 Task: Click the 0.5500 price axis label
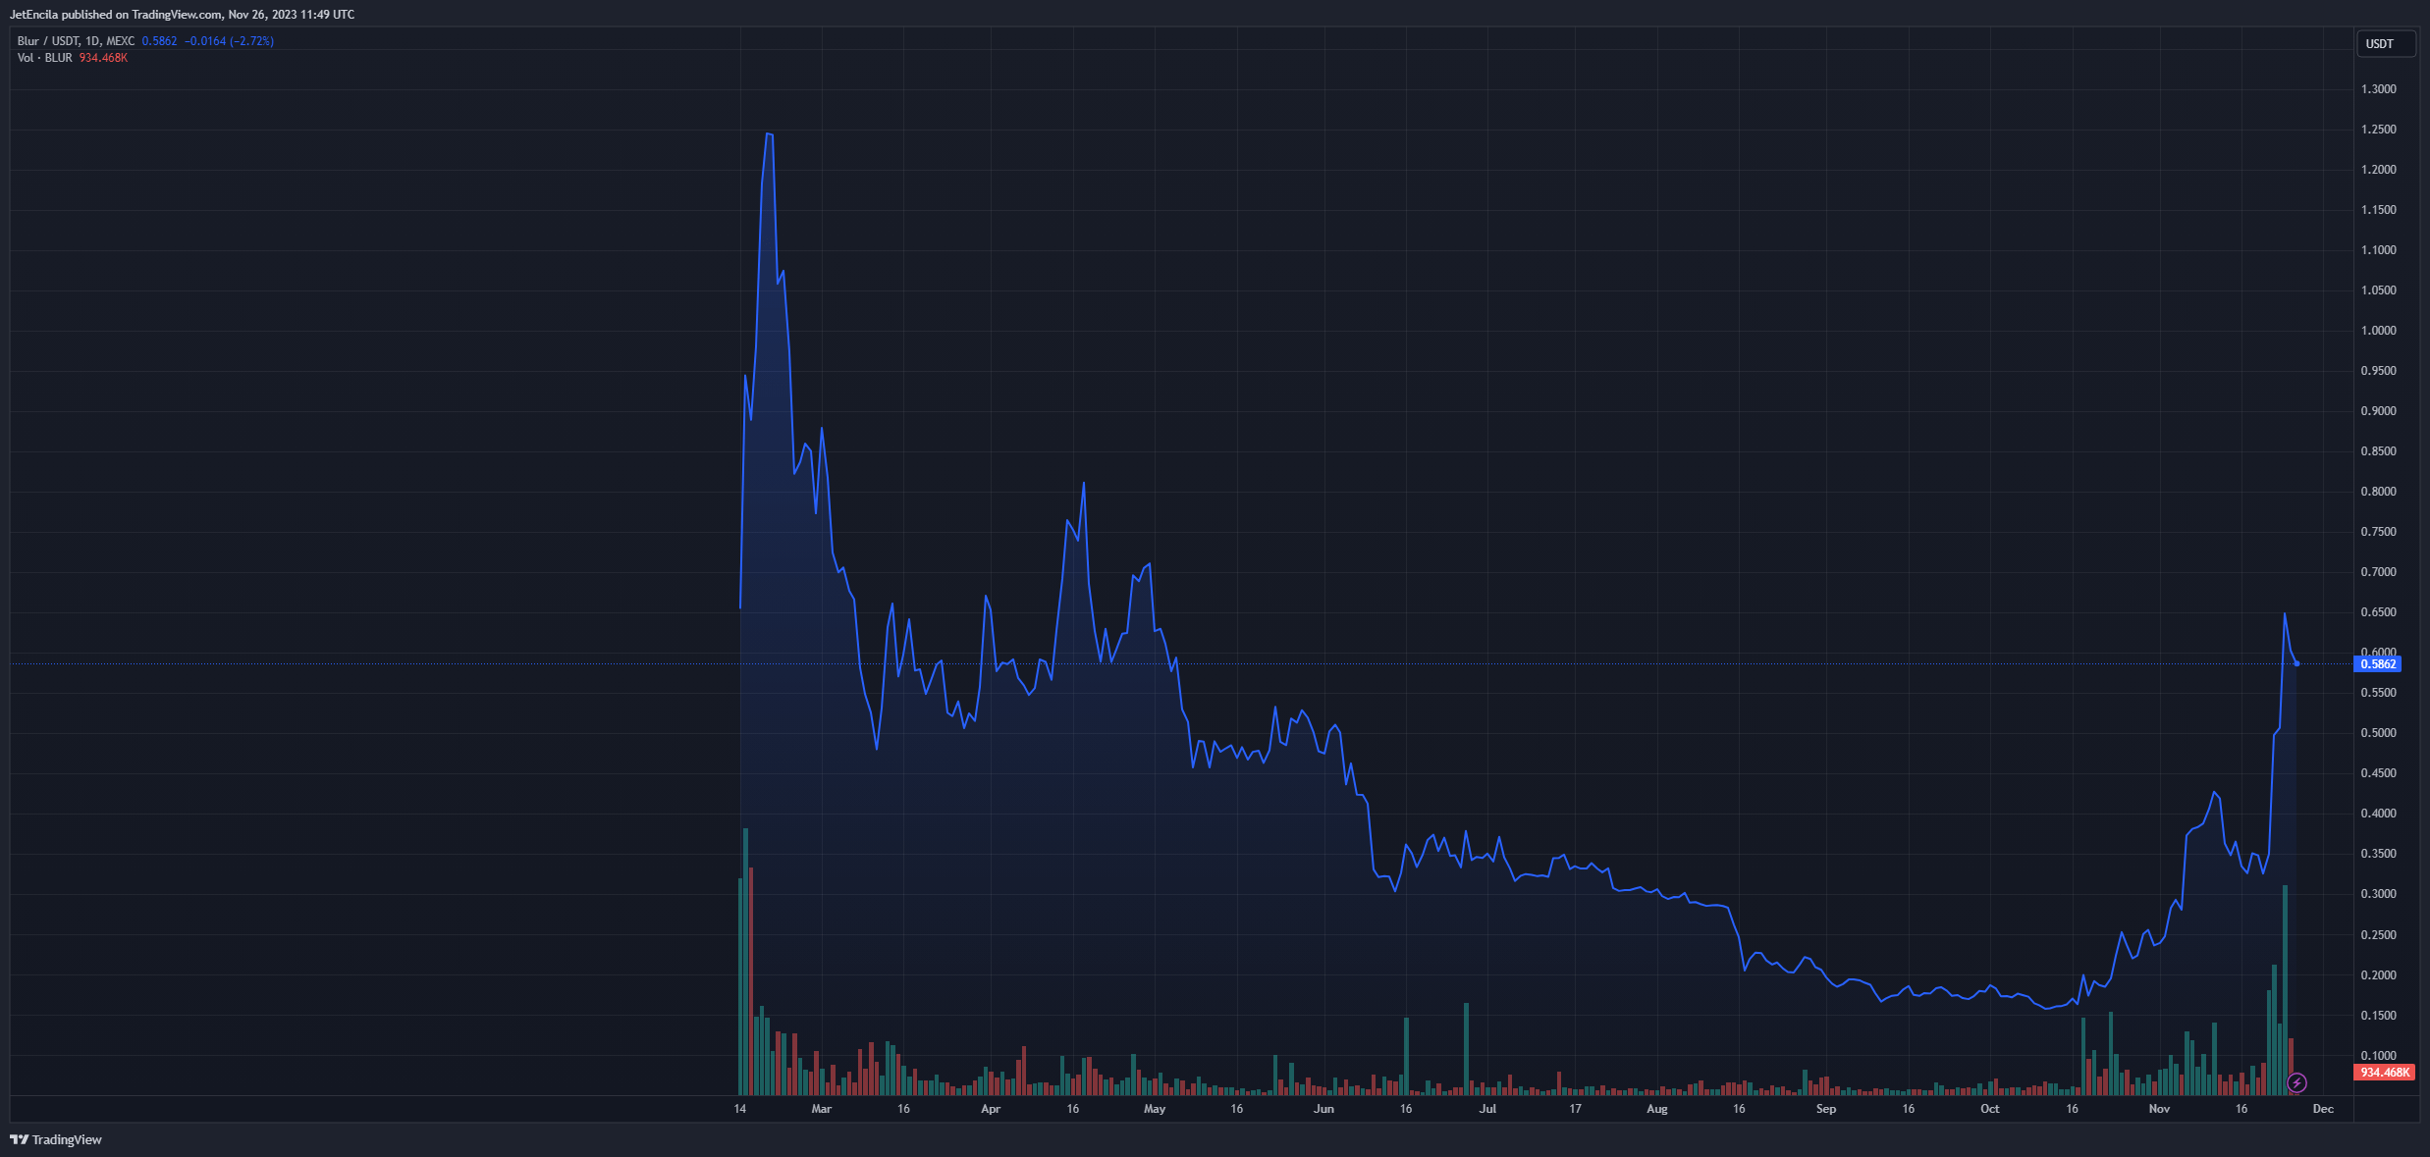(x=2379, y=693)
